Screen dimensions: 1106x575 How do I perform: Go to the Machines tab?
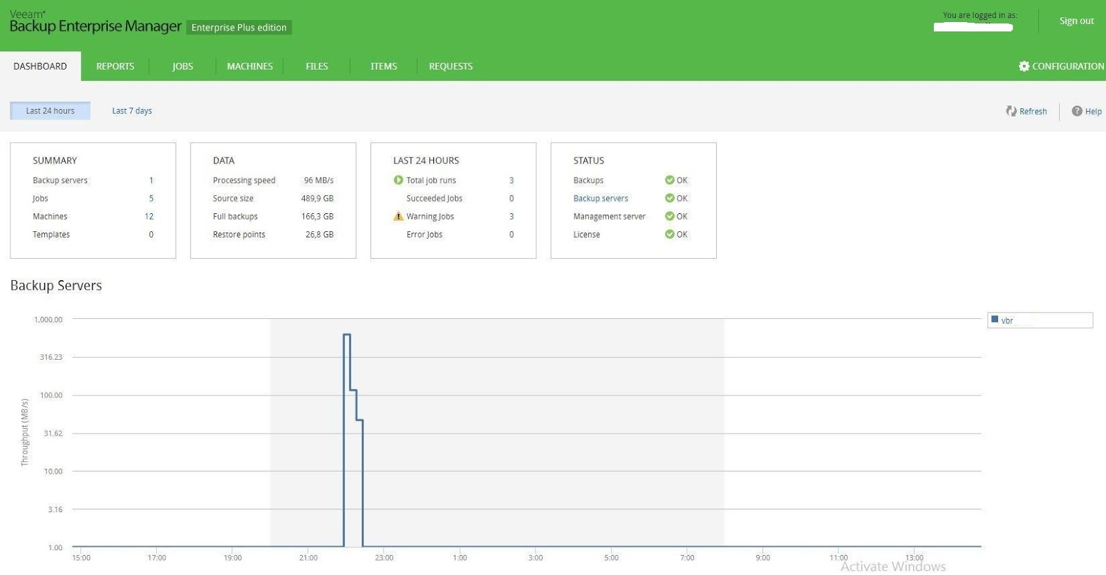coord(250,66)
